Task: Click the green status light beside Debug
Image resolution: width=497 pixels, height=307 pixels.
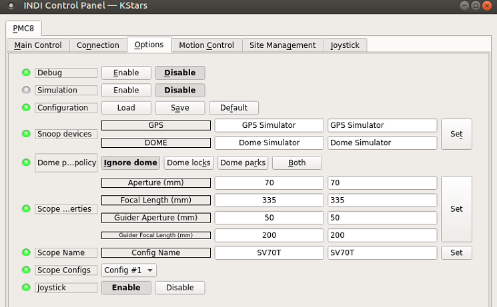Action: click(x=26, y=73)
